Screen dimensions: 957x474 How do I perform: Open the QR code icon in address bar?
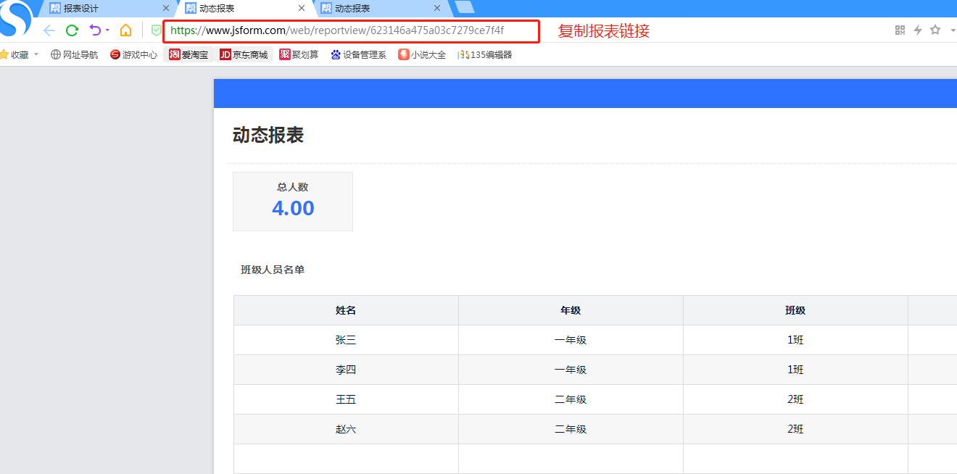click(900, 30)
